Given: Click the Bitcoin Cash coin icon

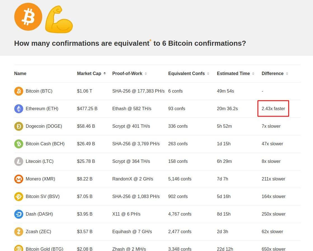Looking at the screenshot, I should click(x=19, y=144).
